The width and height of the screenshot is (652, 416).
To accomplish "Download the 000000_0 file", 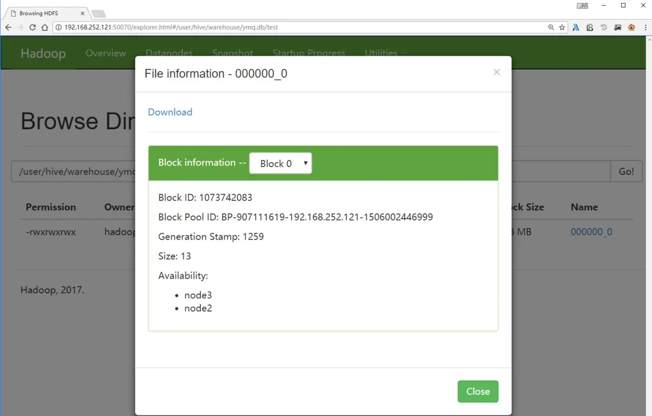I will [x=170, y=112].
